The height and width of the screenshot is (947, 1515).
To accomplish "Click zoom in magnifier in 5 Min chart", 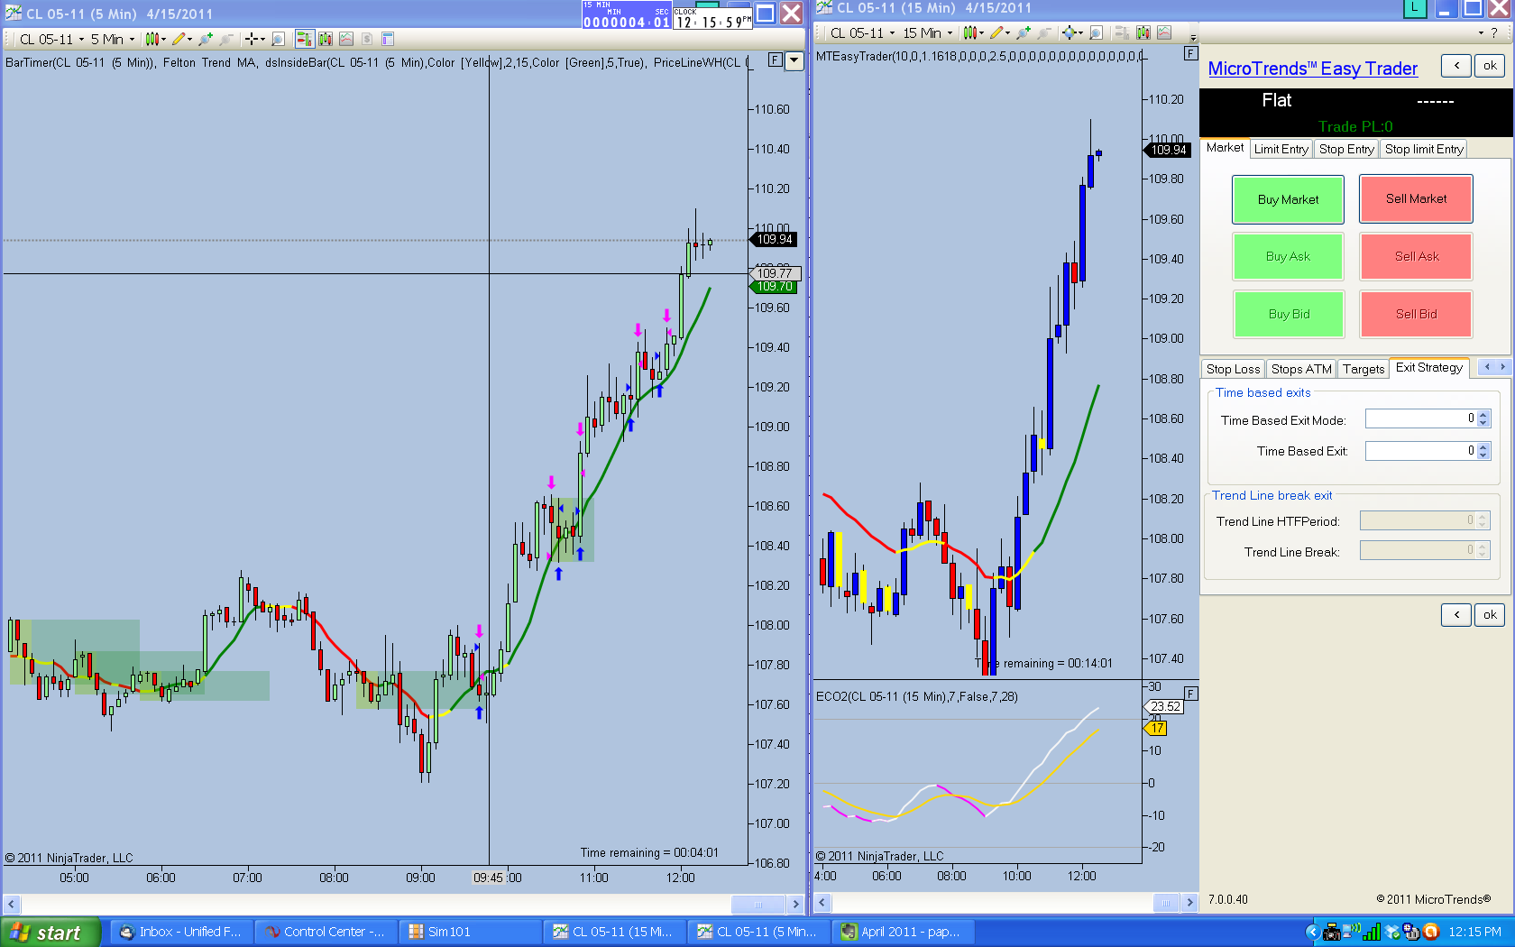I will tap(206, 39).
